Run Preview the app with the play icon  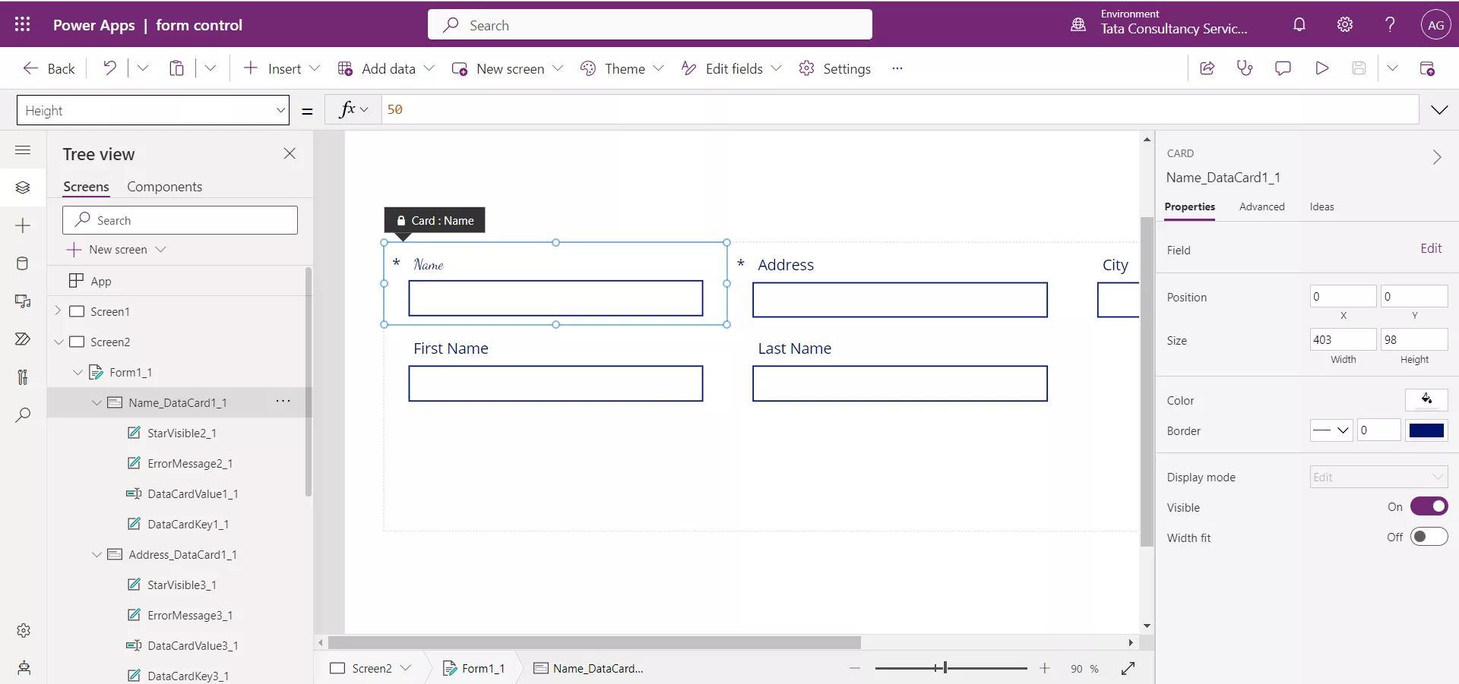click(1322, 68)
